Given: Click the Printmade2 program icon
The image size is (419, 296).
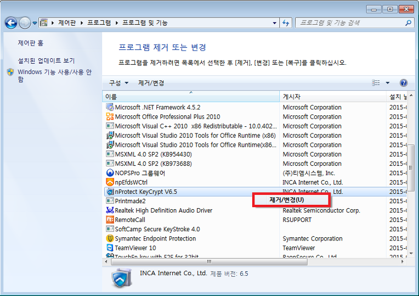Looking at the screenshot, I should pyautogui.click(x=110, y=201).
